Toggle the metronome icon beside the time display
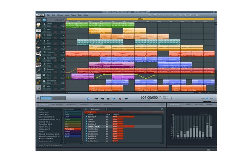This screenshot has width=247, height=162. tap(171, 98)
